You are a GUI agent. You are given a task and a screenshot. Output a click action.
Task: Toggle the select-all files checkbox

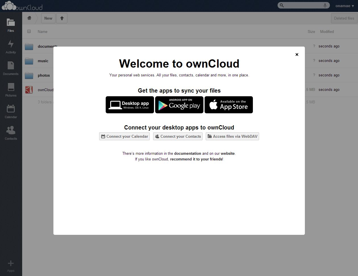tap(29, 31)
